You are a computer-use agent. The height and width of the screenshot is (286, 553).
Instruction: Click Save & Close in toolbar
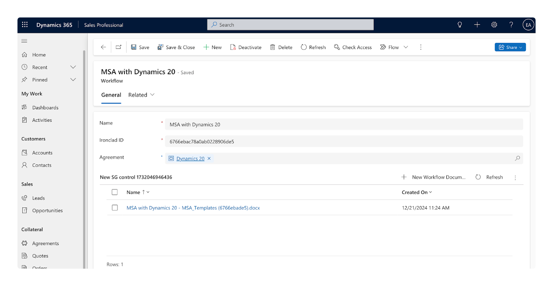pos(176,47)
